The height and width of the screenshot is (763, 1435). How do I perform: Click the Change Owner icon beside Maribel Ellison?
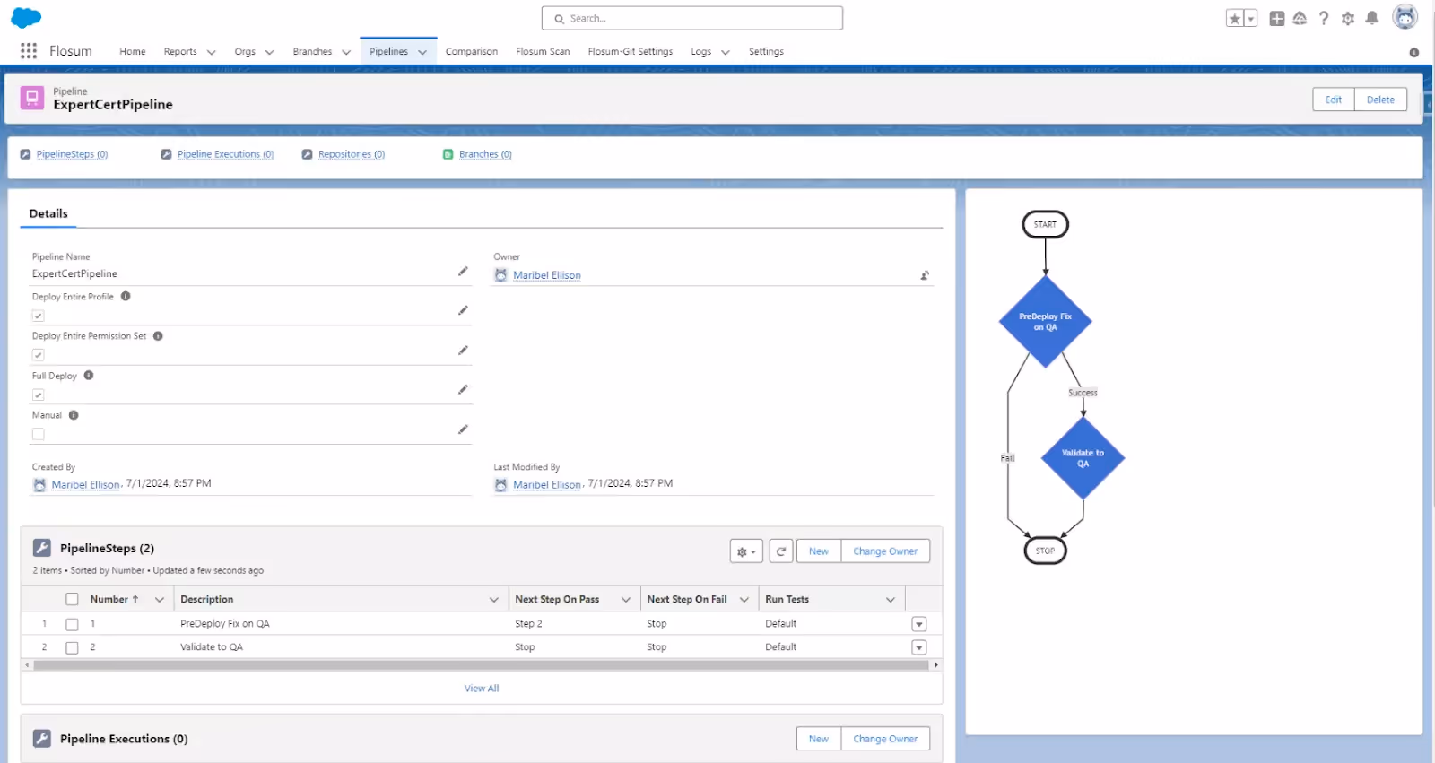[x=925, y=275]
